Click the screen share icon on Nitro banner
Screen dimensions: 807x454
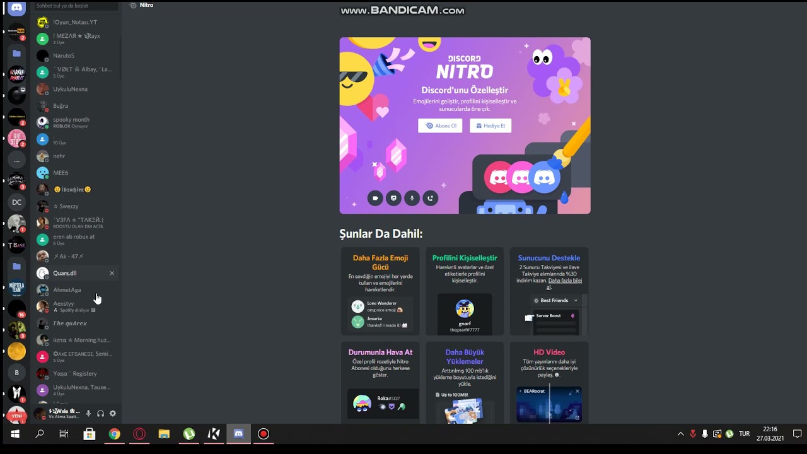tap(393, 198)
